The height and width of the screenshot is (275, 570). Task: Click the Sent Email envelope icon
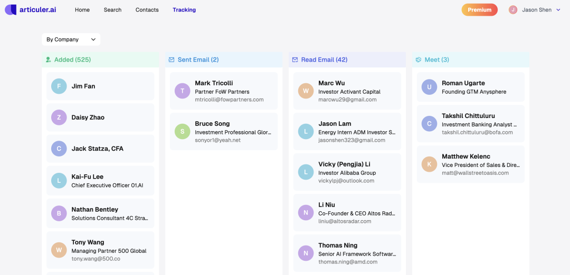172,60
